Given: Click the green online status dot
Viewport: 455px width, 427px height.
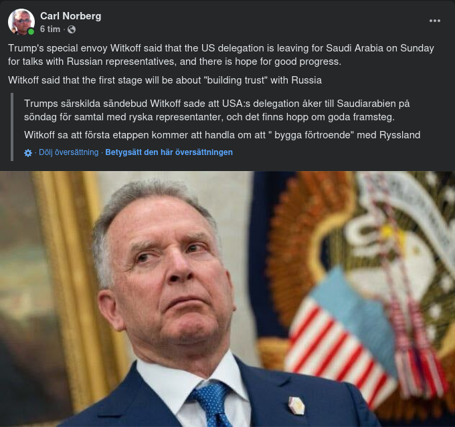Looking at the screenshot, I should (x=31, y=31).
